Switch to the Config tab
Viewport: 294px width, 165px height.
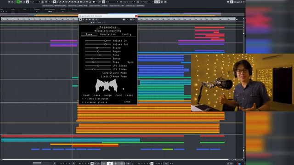(127, 34)
